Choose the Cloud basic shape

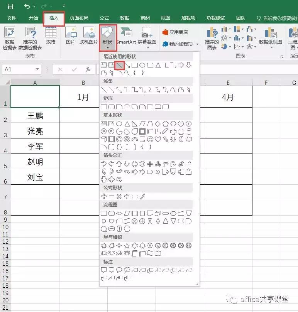[189, 139]
